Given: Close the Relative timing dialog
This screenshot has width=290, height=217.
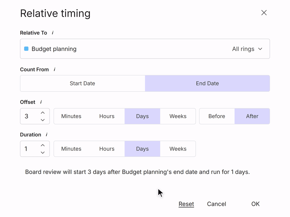Looking at the screenshot, I should [264, 13].
